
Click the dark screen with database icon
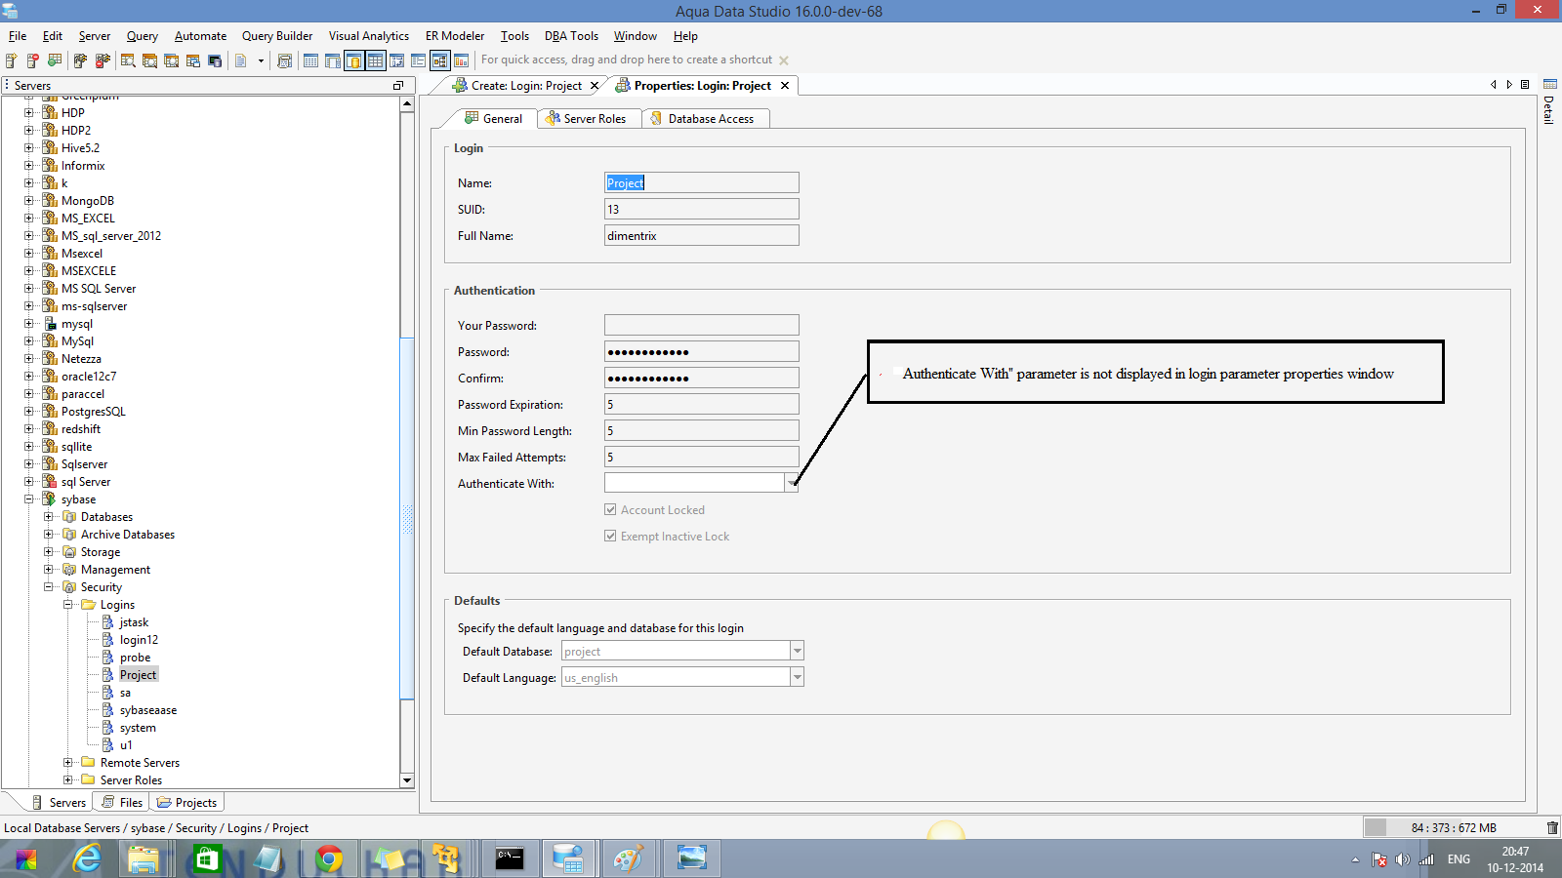(x=215, y=60)
